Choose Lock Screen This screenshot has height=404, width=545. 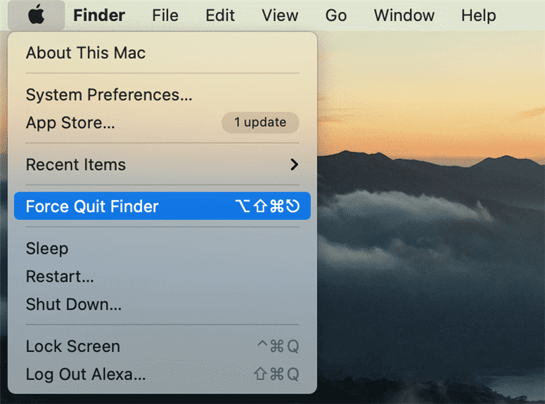(162, 346)
